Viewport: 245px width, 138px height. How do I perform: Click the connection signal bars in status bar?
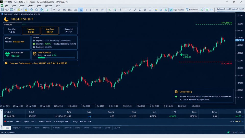(x=228, y=132)
